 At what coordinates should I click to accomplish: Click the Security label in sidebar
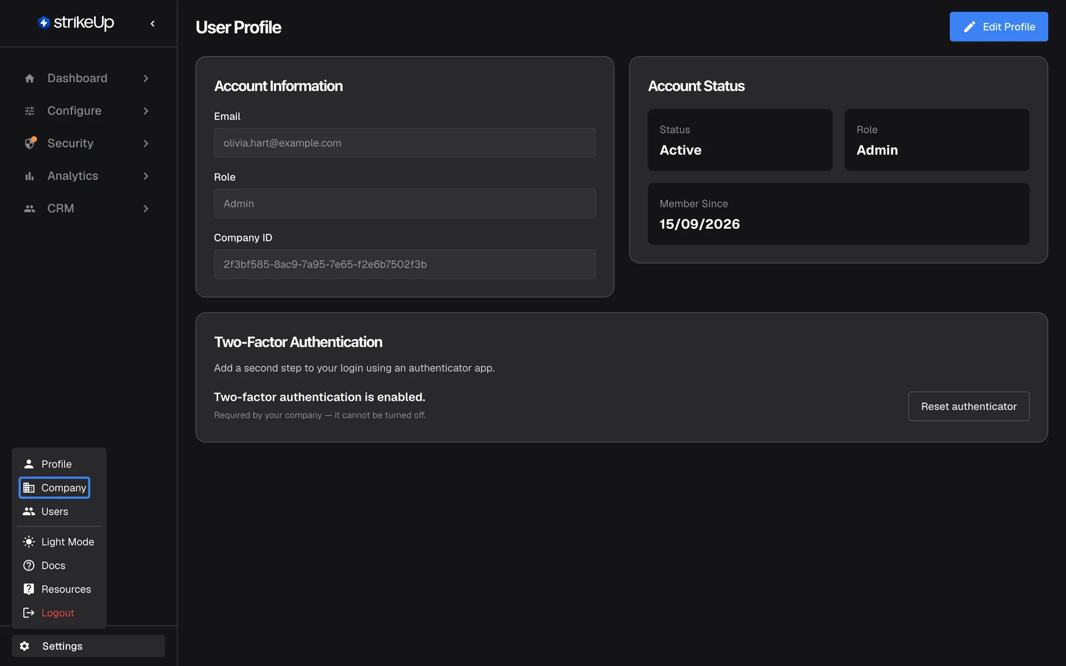70,143
